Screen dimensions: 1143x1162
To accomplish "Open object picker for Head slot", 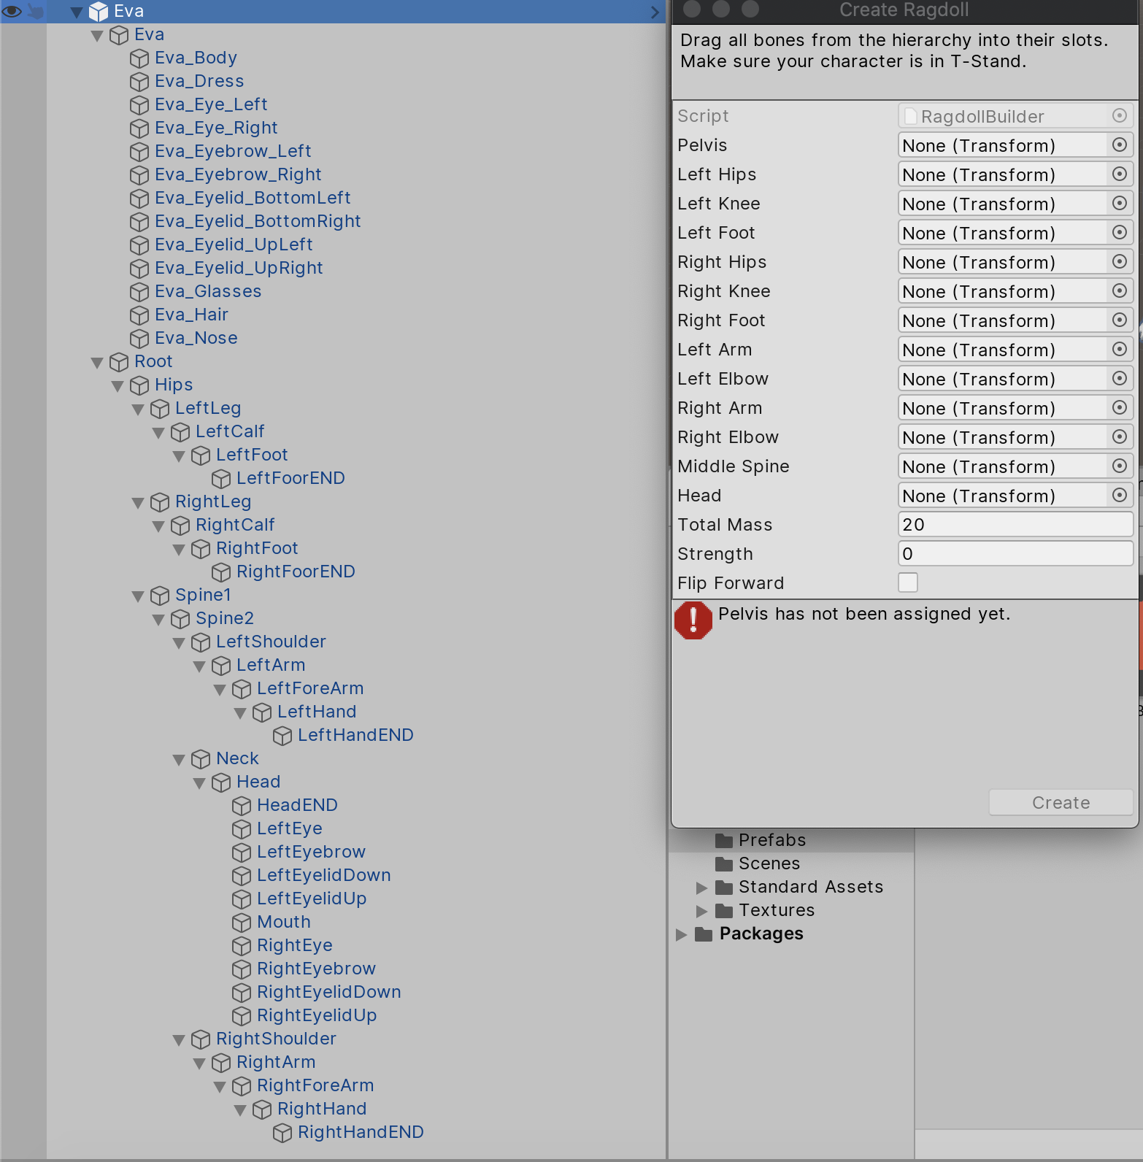I will (x=1119, y=495).
